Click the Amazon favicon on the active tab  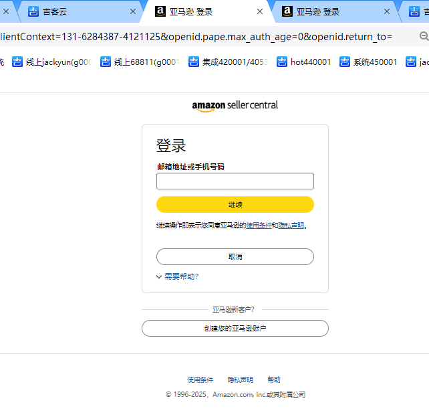click(160, 11)
